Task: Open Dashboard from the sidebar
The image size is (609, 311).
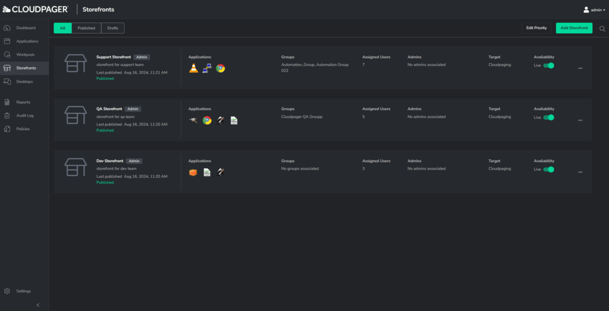Action: (x=24, y=28)
